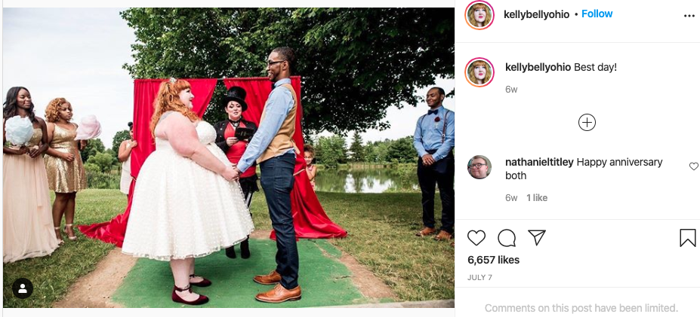Open nathanieltitley's profile avatar
Viewport: 700px width, 317px height.
(x=480, y=167)
